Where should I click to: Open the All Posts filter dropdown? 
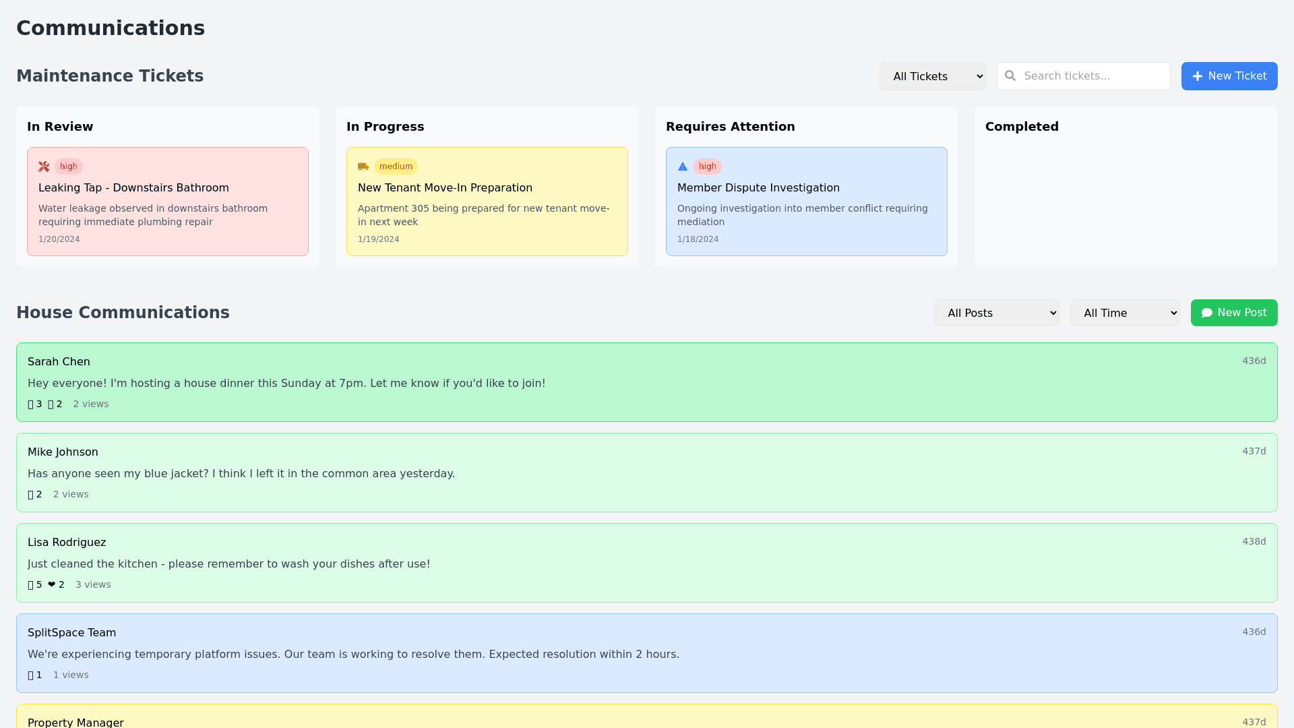996,313
